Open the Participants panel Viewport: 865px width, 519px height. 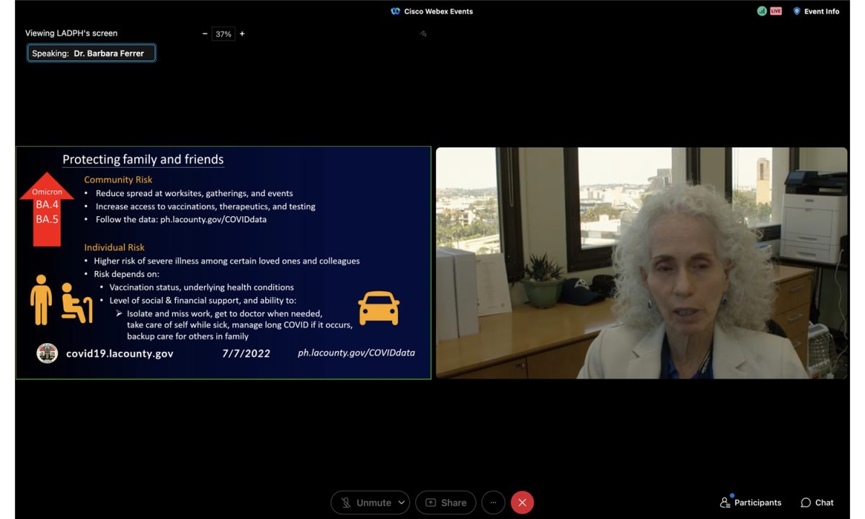coord(750,502)
